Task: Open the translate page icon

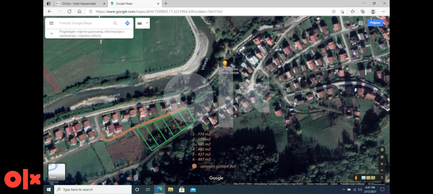Action: tap(333, 12)
